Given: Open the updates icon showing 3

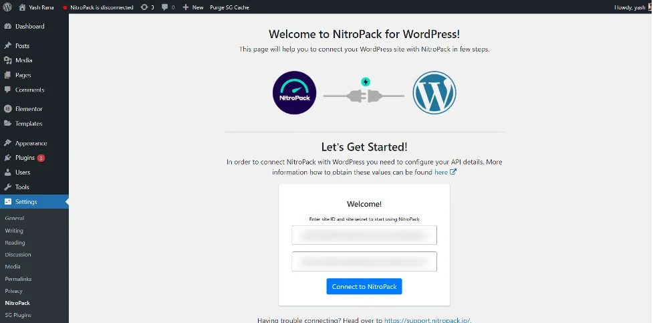Looking at the screenshot, I should 144,7.
